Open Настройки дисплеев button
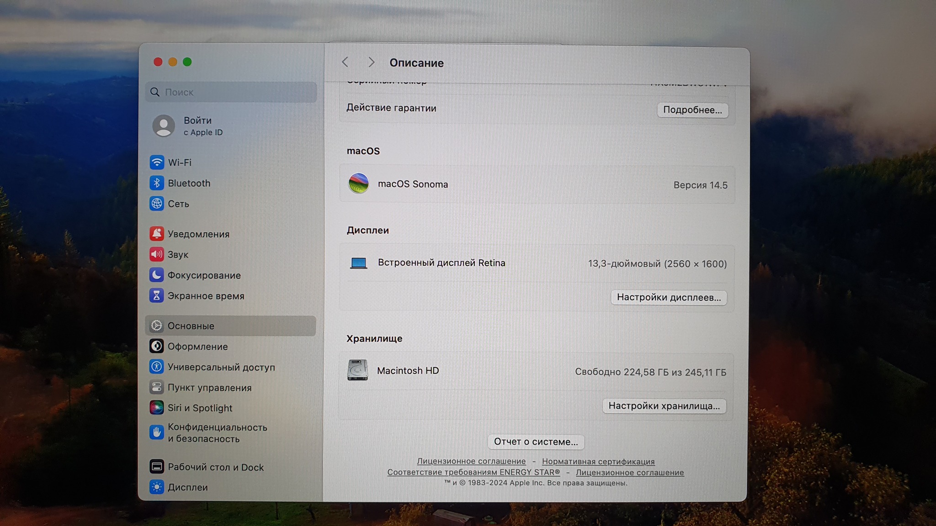Screen dimensions: 936x526 pos(668,297)
